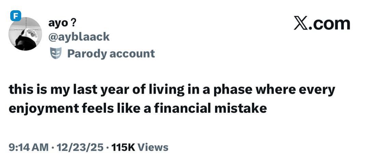Screen dimensions: 369x164
Task: Open the 9:14 AM timestamp
Action: click(x=29, y=147)
